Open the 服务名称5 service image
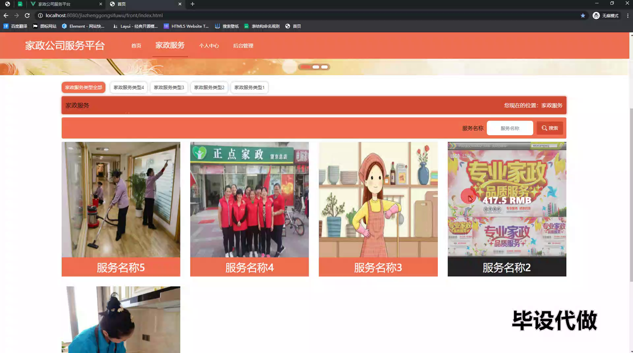 [x=121, y=200]
